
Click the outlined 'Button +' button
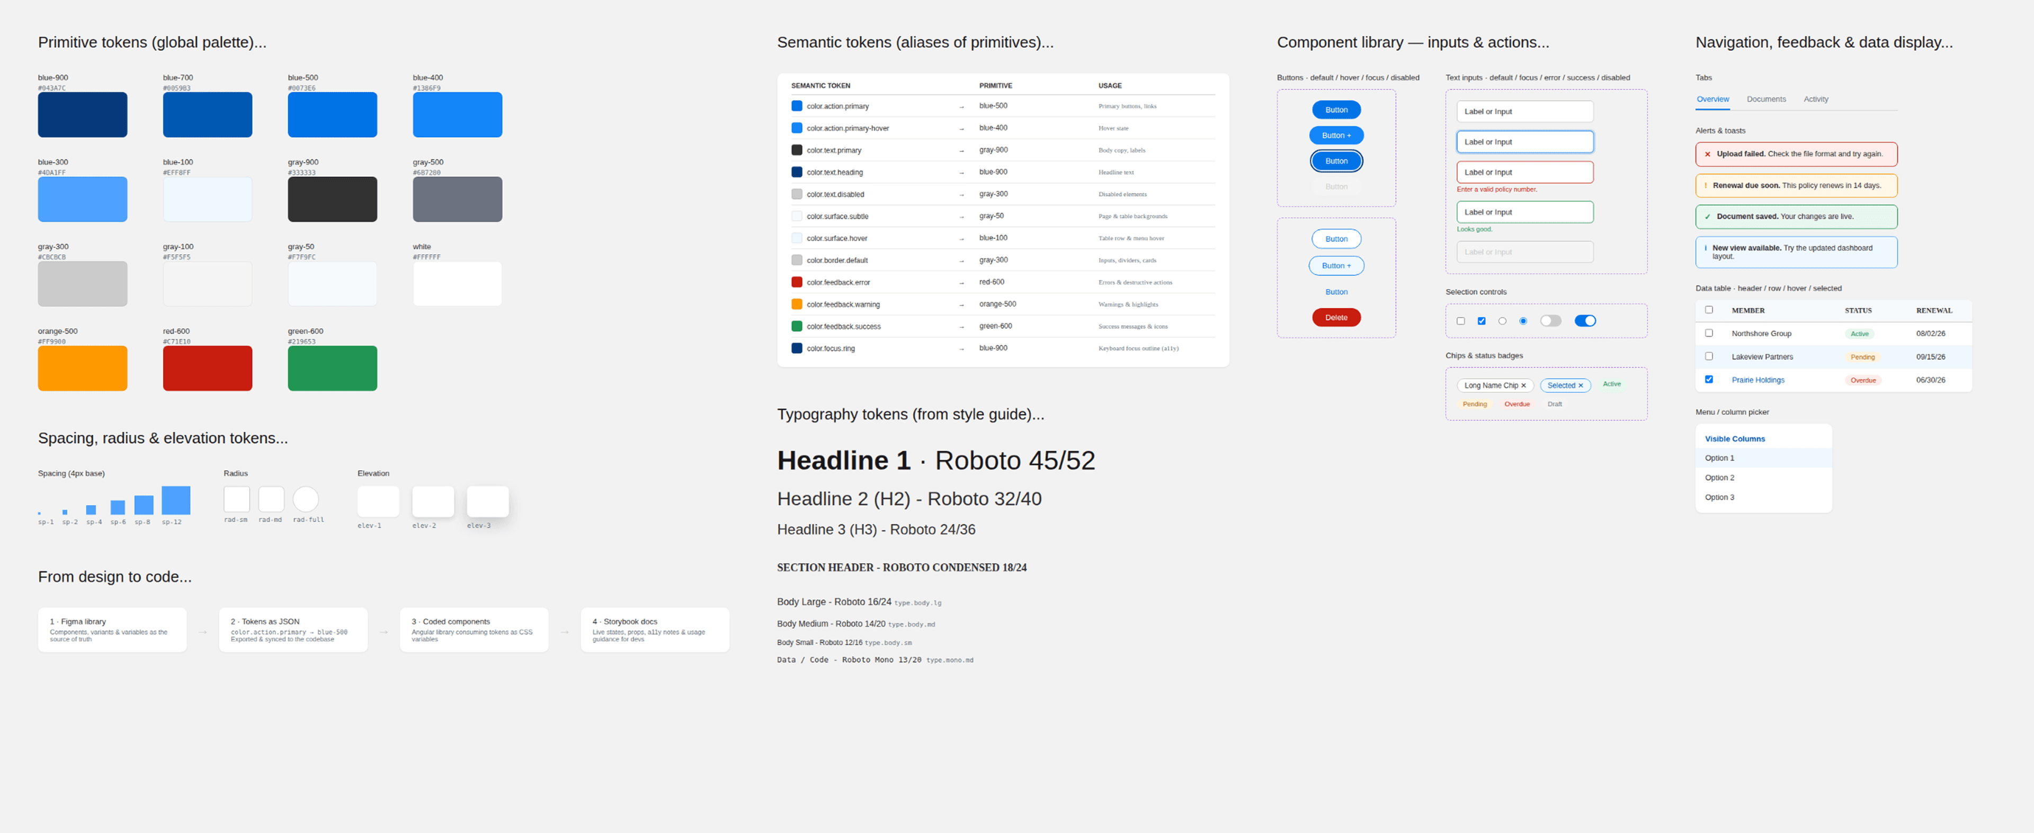pos(1336,265)
